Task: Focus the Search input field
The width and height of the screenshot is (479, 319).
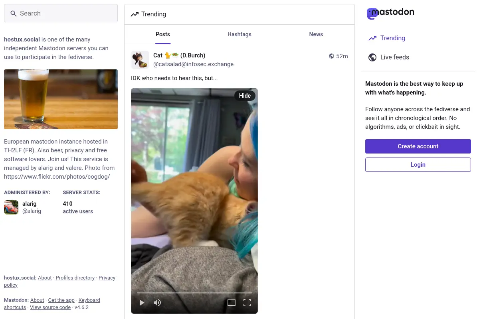Action: click(x=61, y=13)
